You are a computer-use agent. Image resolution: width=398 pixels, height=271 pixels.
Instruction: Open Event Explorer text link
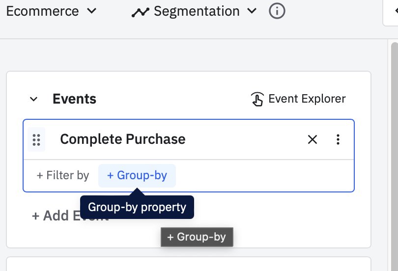click(307, 99)
